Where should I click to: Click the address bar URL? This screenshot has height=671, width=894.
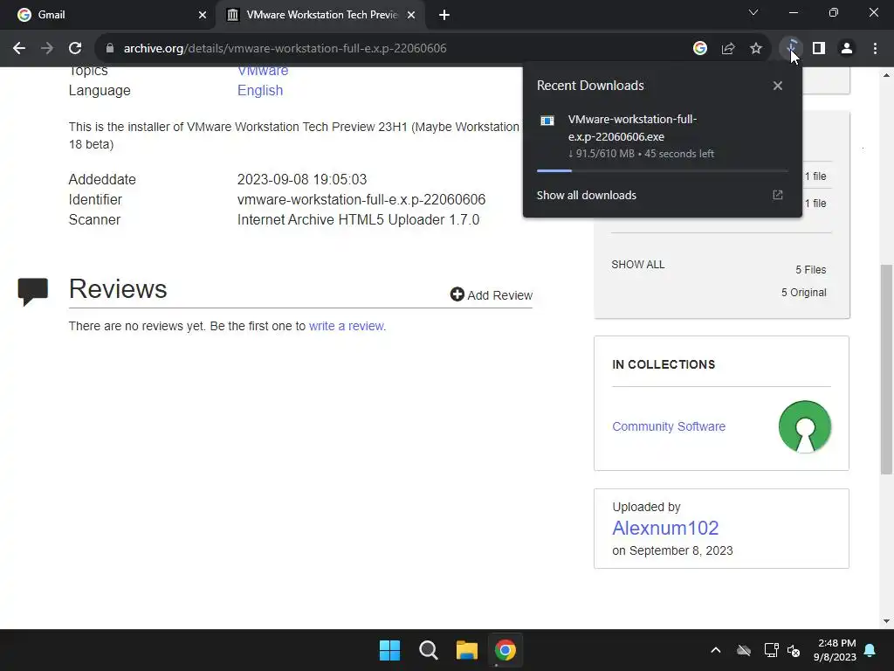click(285, 49)
